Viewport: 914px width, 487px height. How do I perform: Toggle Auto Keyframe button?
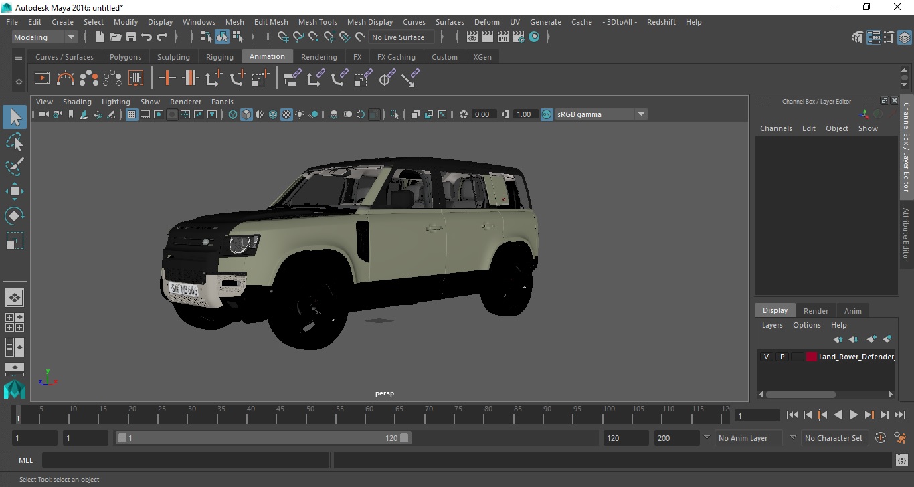(x=881, y=438)
